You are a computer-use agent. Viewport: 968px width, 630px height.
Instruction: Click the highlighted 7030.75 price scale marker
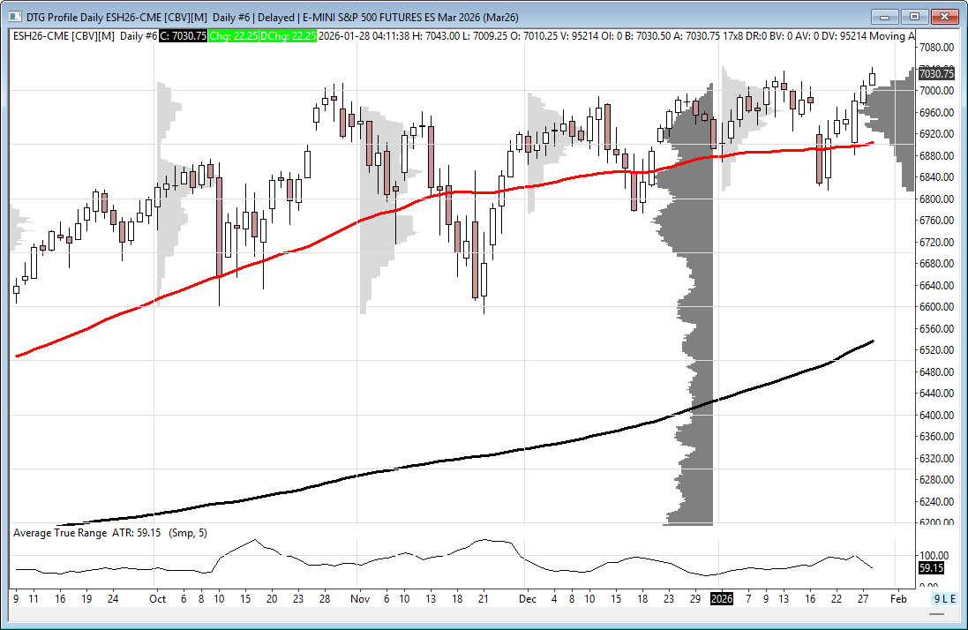(x=935, y=74)
